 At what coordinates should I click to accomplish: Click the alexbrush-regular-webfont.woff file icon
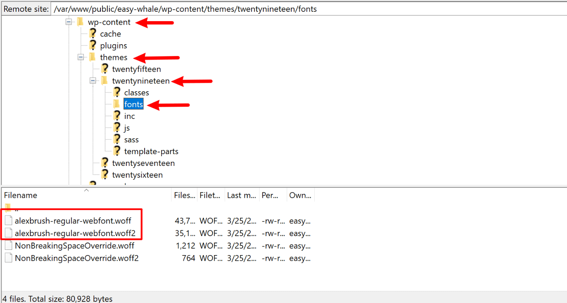coord(9,221)
